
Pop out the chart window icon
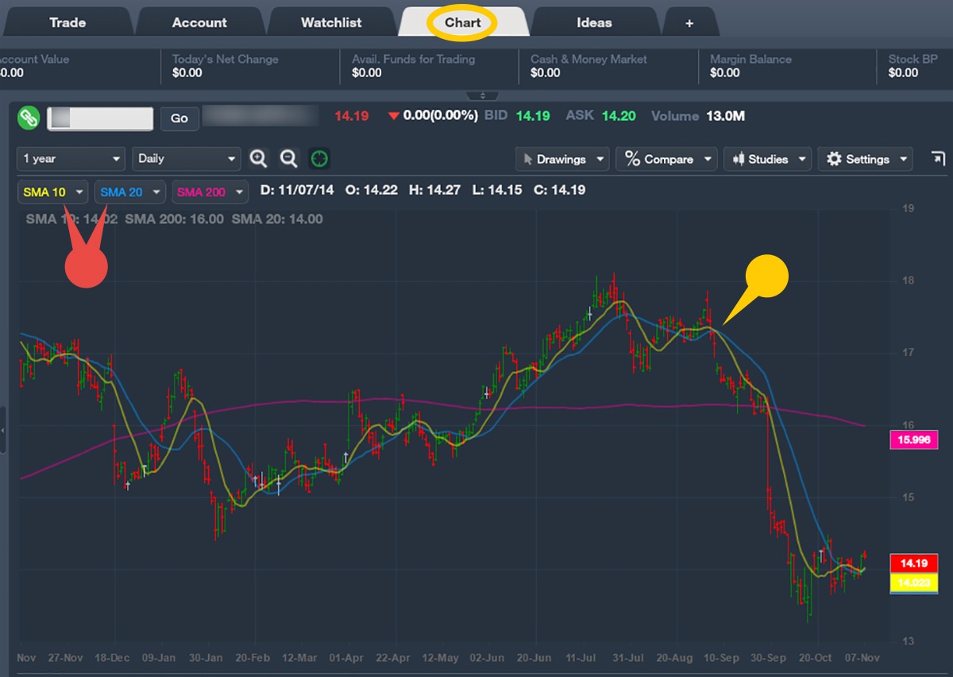tap(938, 158)
